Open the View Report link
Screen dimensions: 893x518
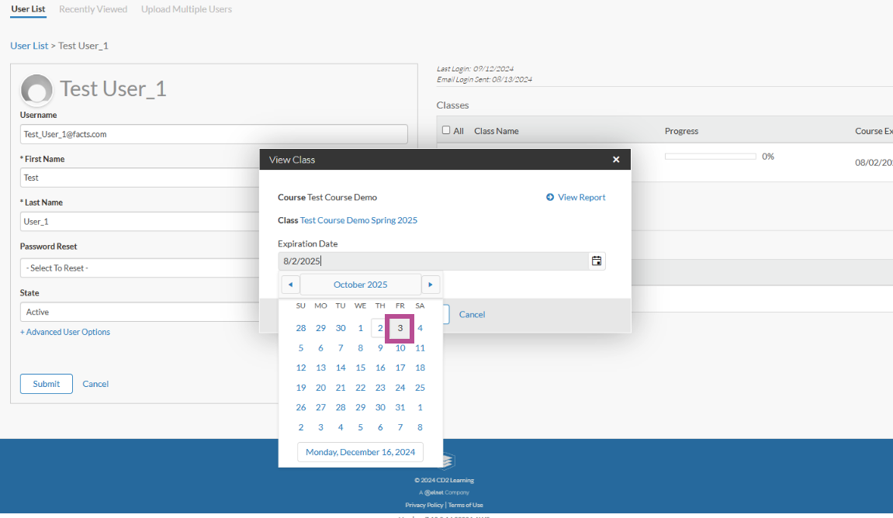point(581,198)
